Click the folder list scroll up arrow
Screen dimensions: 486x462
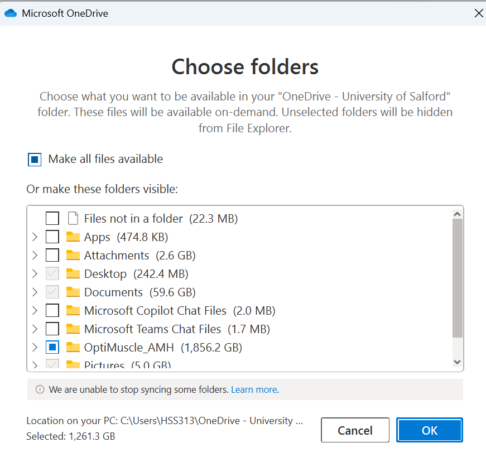(x=457, y=214)
